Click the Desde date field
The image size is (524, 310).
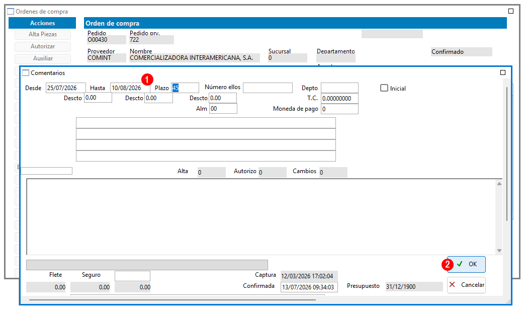65,88
